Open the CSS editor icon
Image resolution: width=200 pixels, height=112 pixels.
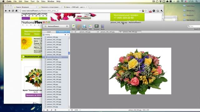(90, 27)
